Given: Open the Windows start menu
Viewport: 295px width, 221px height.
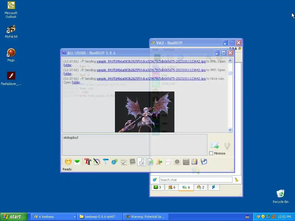Looking at the screenshot, I should (14, 217).
